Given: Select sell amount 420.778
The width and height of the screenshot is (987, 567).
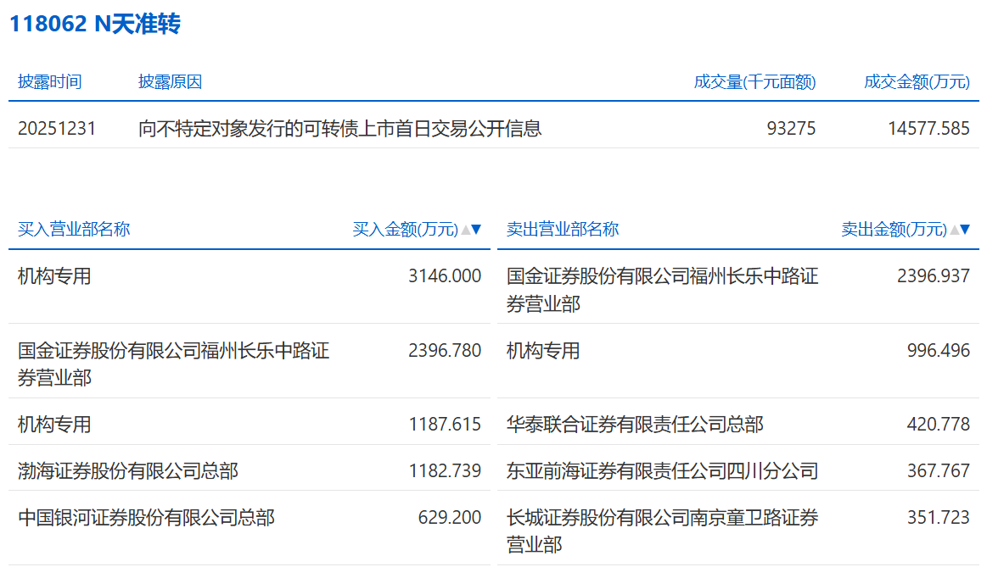Looking at the screenshot, I should 938,425.
